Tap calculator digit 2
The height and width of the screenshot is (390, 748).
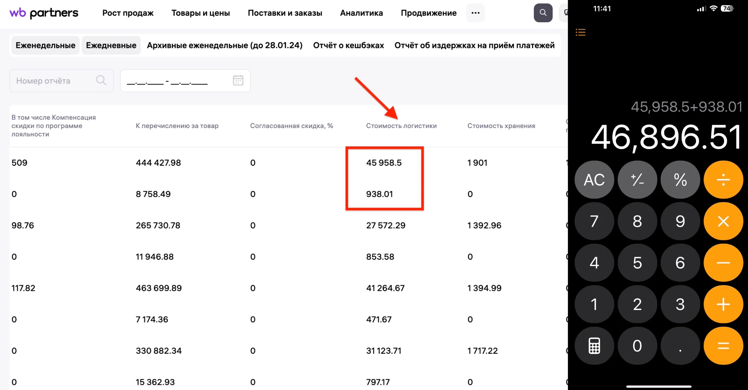pos(637,304)
